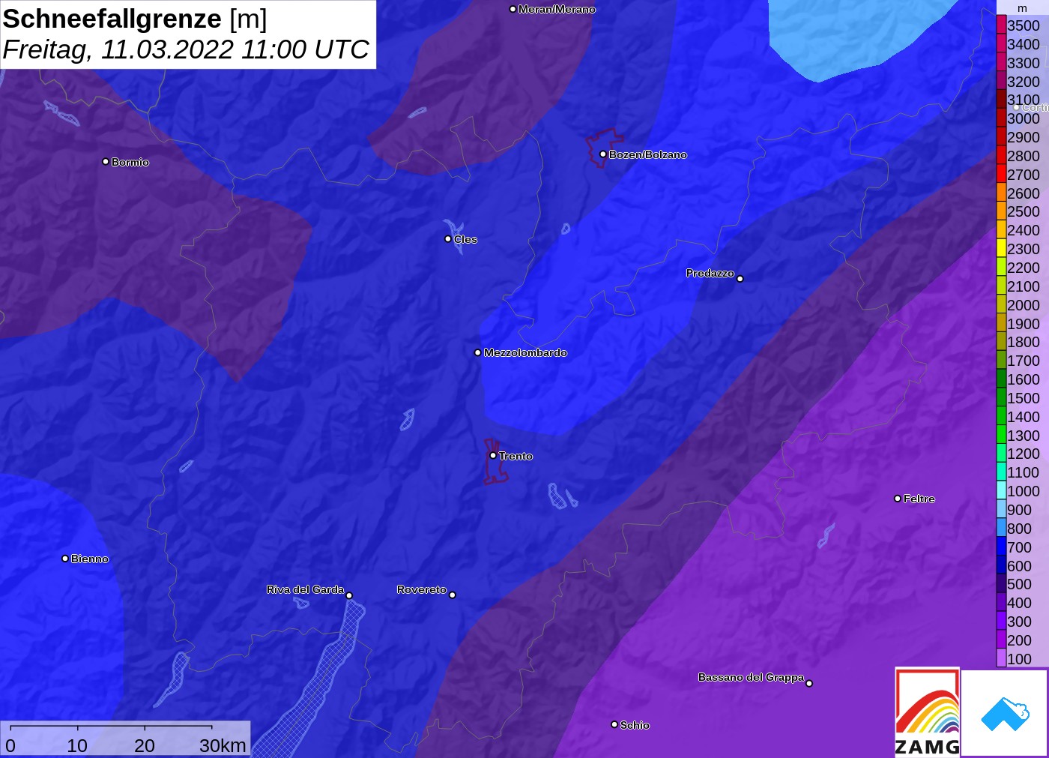Click the Meran/Merano marker dot
This screenshot has width=1049, height=758.
(513, 9)
